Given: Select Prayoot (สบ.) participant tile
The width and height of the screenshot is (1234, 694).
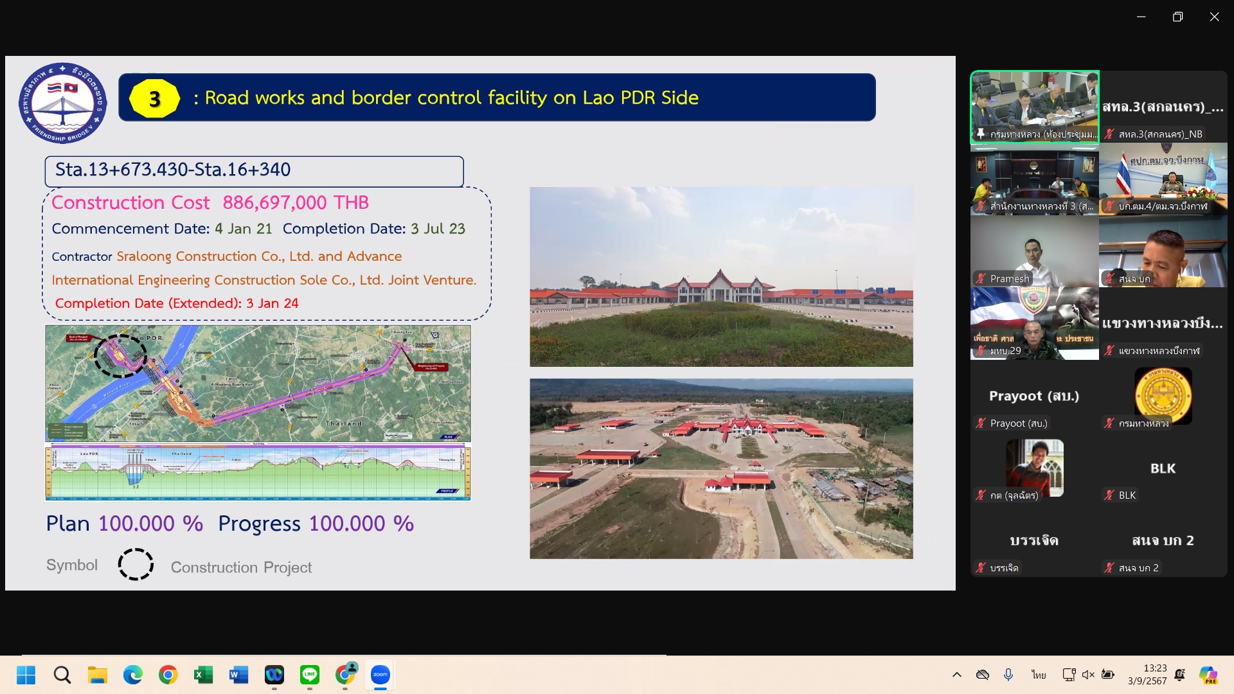Looking at the screenshot, I should coord(1034,396).
